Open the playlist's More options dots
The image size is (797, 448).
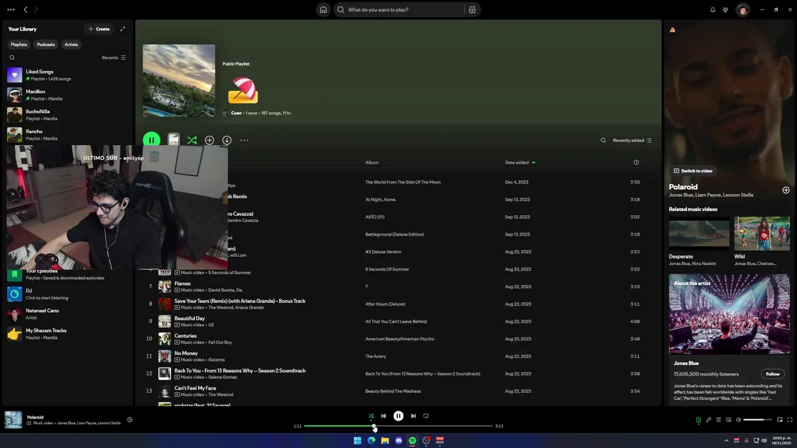click(244, 141)
